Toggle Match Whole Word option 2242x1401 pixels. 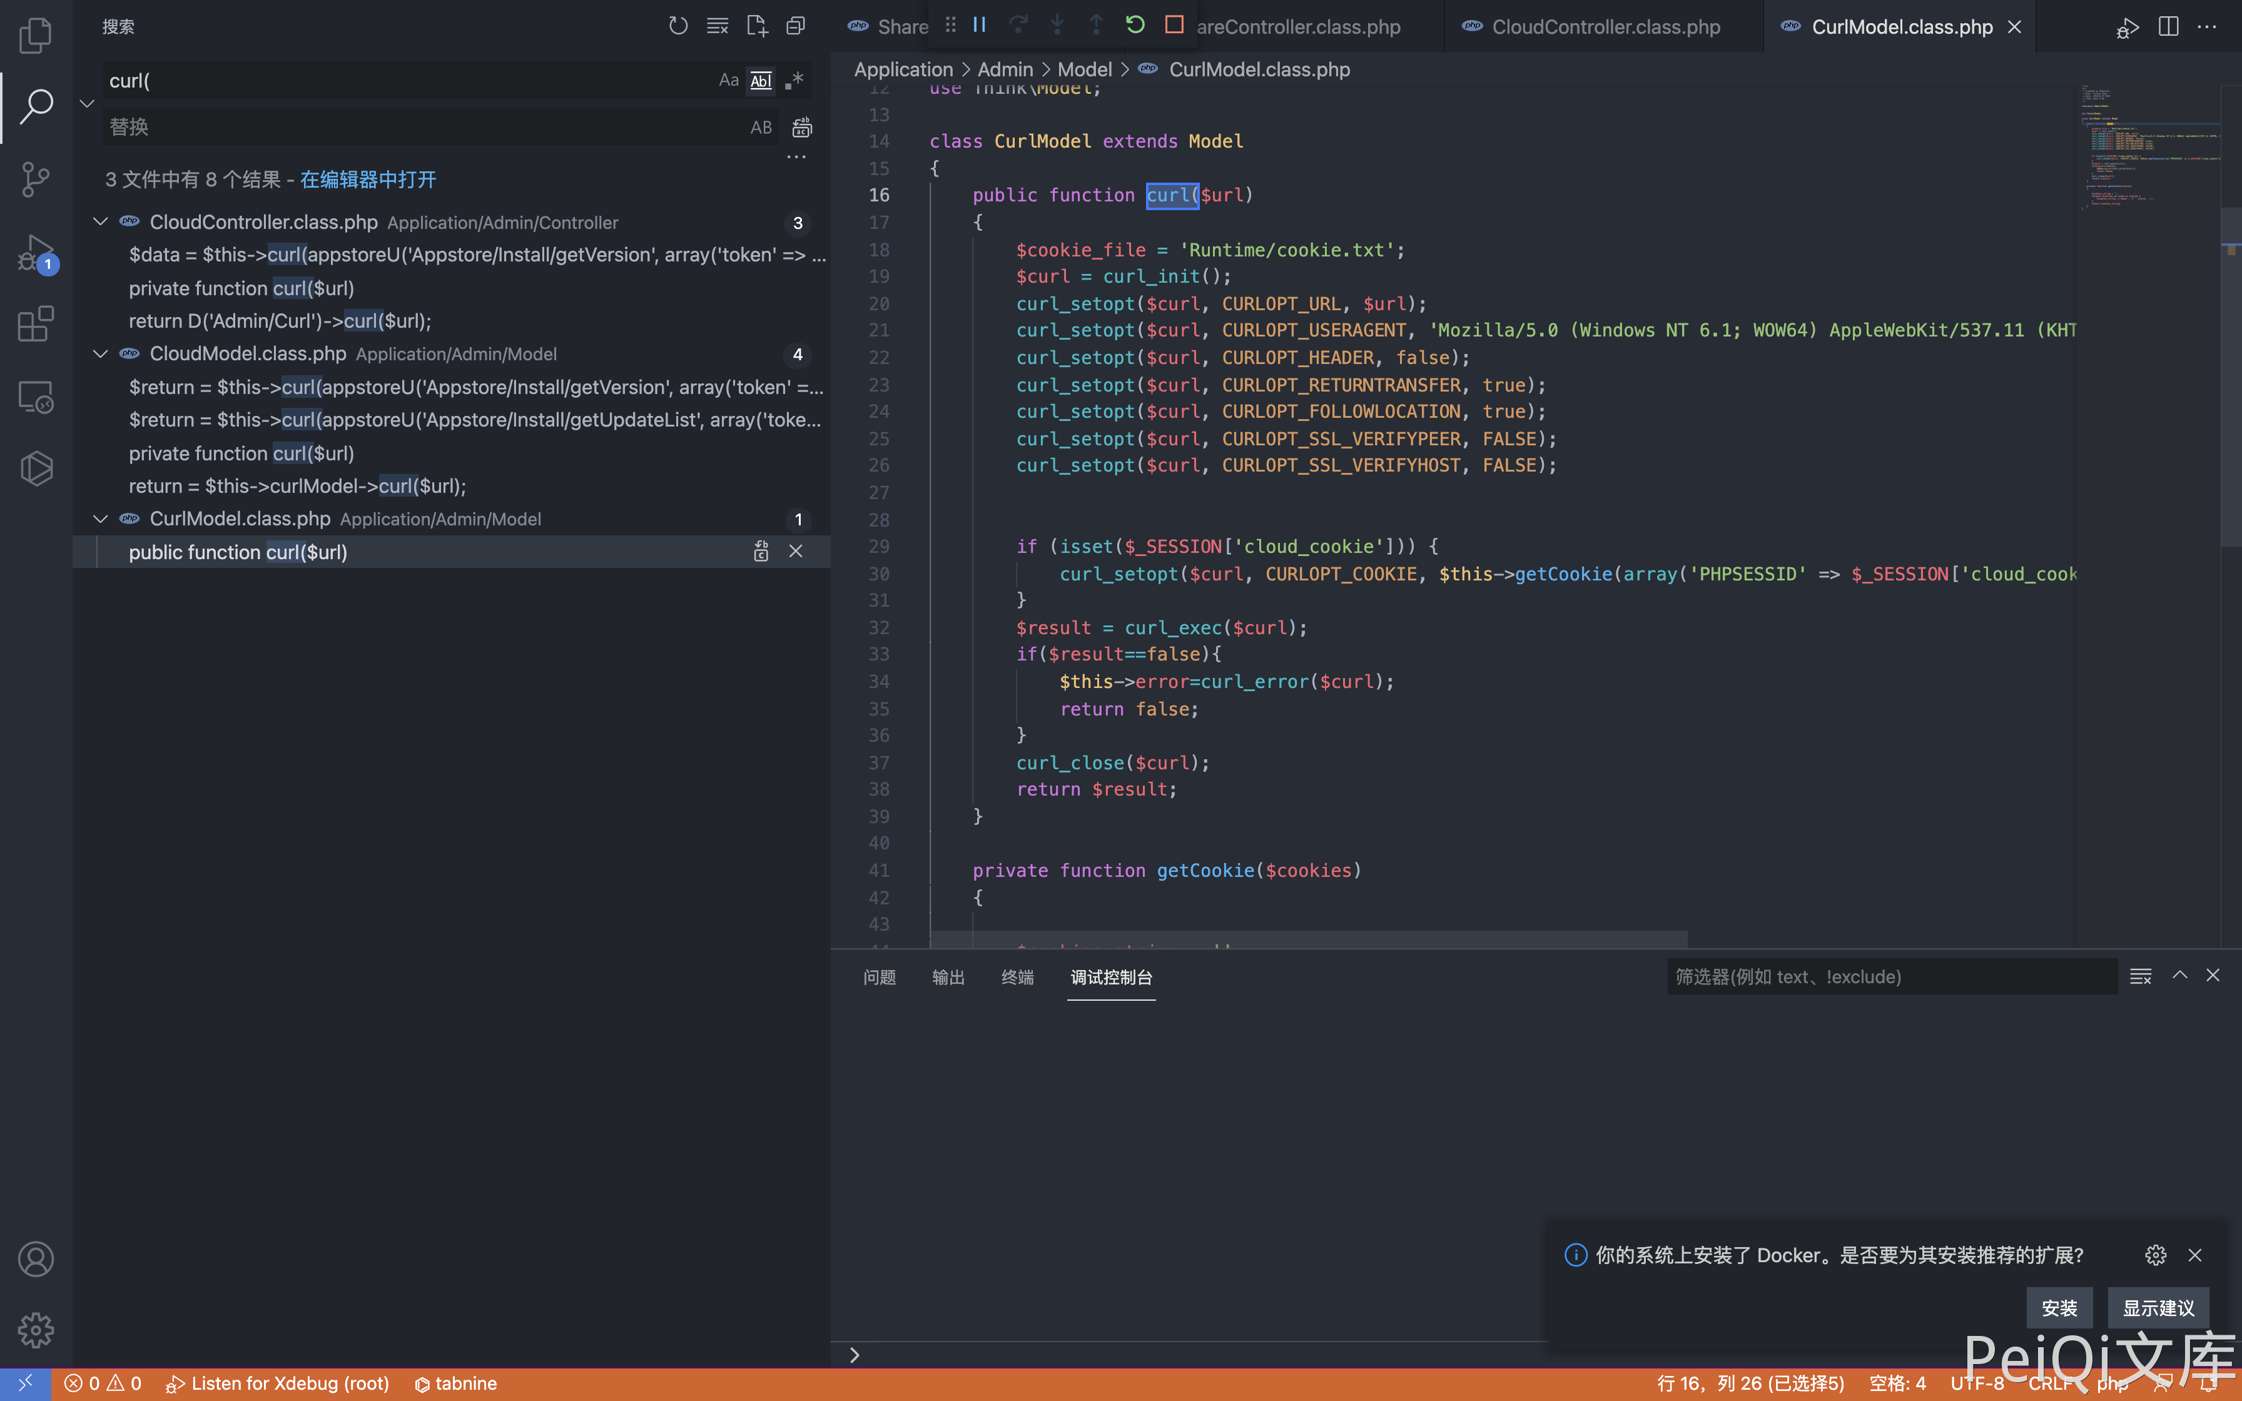[x=761, y=81]
